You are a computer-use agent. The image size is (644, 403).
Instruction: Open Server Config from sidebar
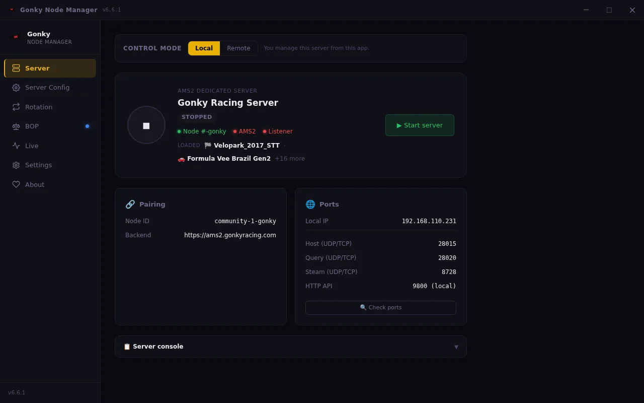(x=50, y=88)
